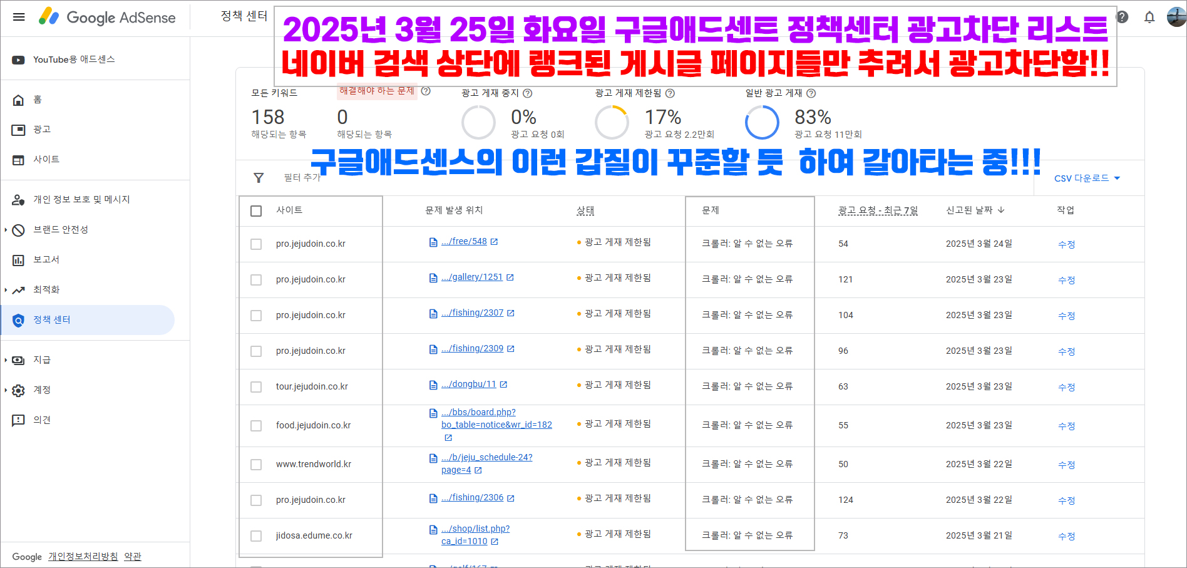Click the filter funnel icon

coord(259,178)
